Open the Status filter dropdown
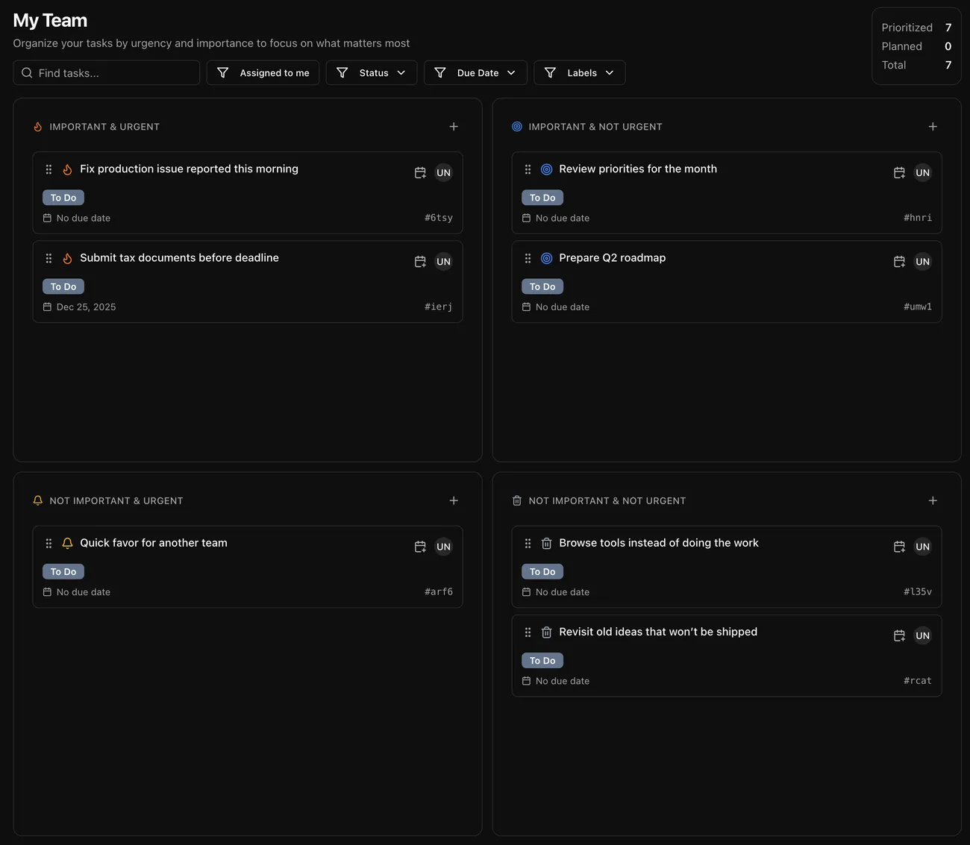Image resolution: width=970 pixels, height=845 pixels. (x=372, y=73)
